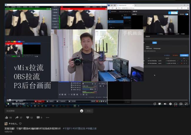
Task: Open the emoji picker smiley icon
Action: (x=82, y=111)
